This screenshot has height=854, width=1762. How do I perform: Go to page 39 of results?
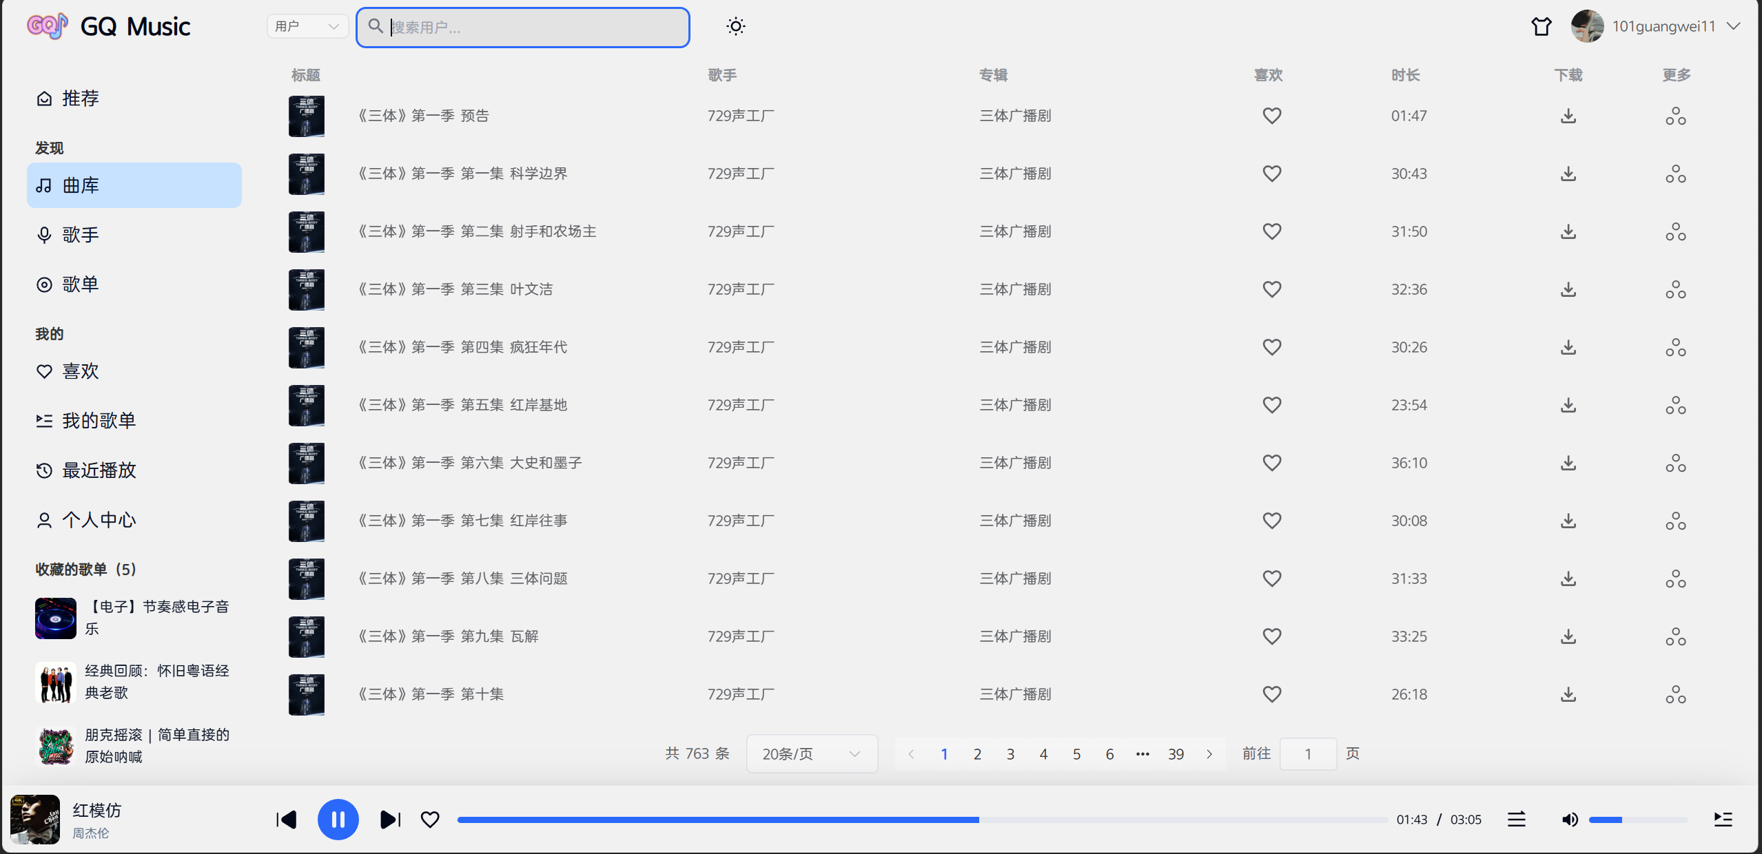click(x=1176, y=753)
